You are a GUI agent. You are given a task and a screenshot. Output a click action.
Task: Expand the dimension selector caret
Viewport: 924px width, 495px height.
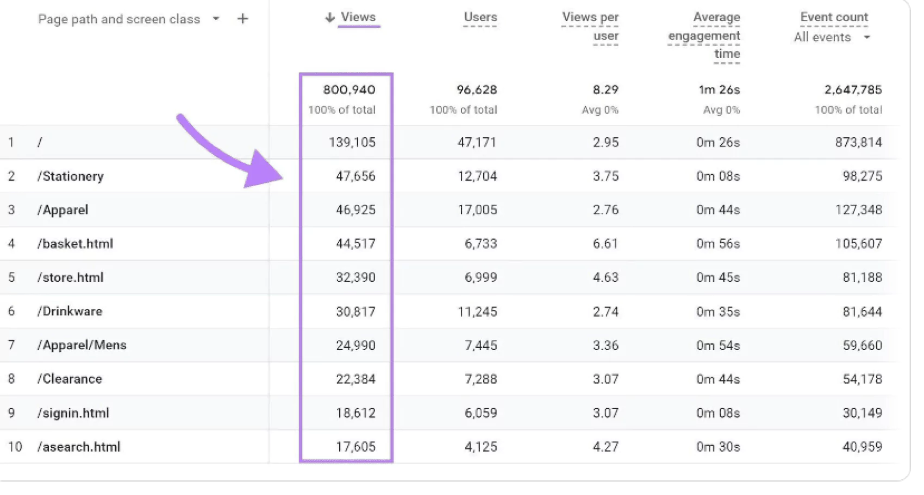(x=216, y=19)
